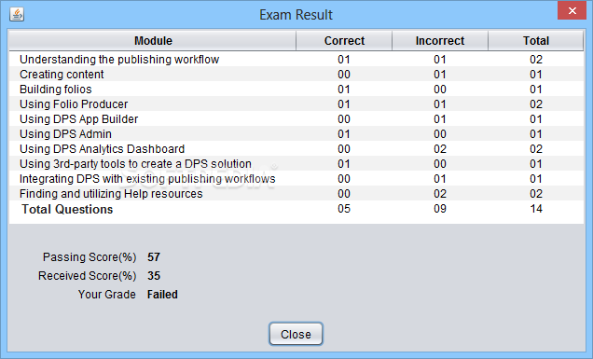
Task: Click the Close button at the bottom
Action: point(296,334)
